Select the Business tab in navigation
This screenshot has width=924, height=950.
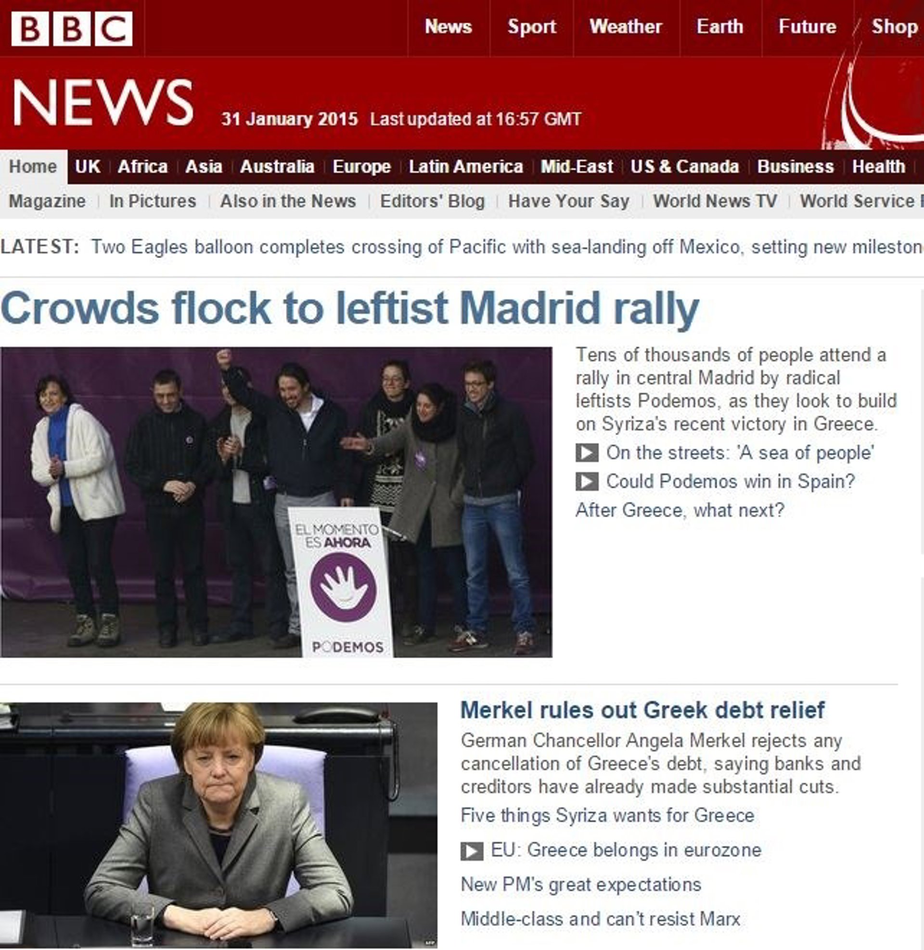tap(796, 167)
